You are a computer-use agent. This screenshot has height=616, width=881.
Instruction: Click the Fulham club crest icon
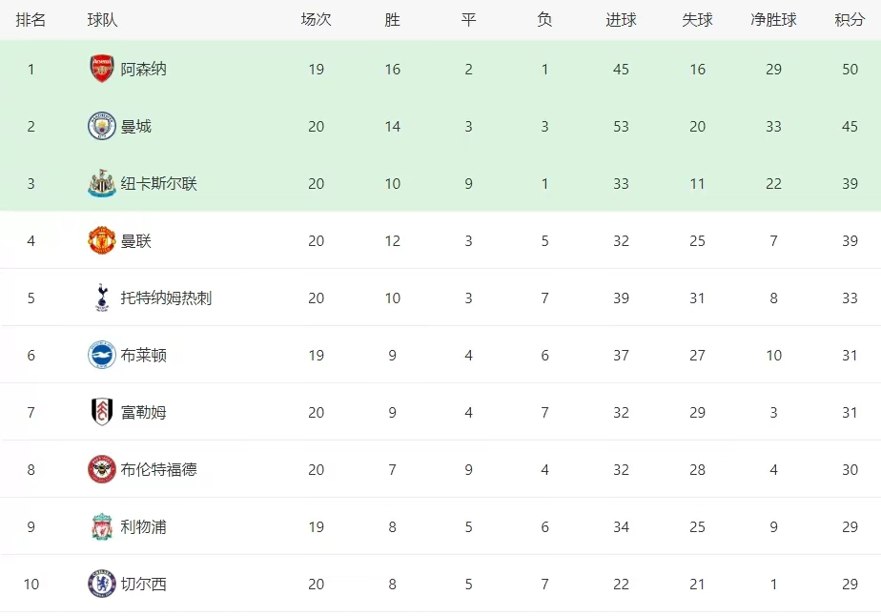(102, 412)
